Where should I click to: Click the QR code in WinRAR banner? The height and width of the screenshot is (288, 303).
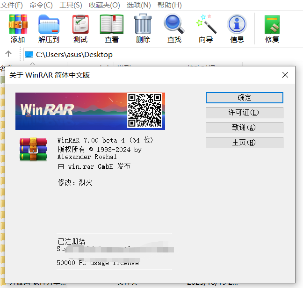[x=144, y=111]
